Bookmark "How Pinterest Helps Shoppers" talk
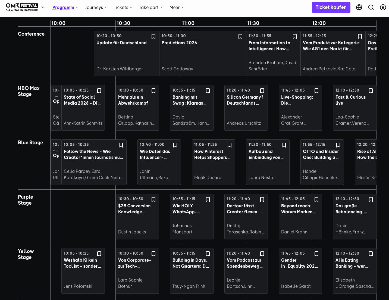 point(230,145)
